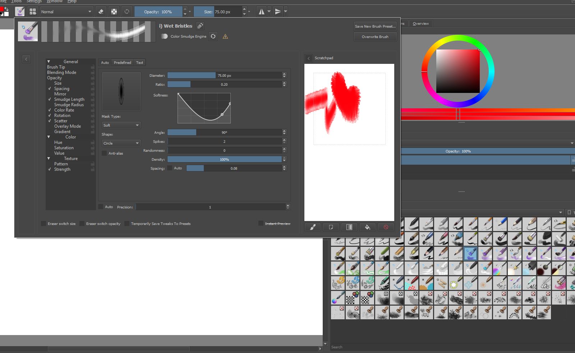Viewport: 575px width, 353px height.
Task: Open the Normal blending mode dropdown
Action: pyautogui.click(x=66, y=12)
